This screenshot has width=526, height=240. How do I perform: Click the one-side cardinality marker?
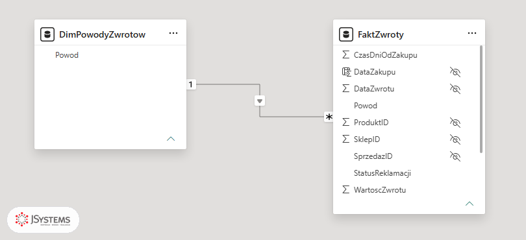[191, 84]
